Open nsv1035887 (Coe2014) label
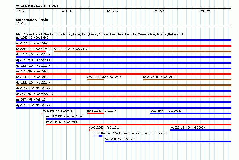Viewport: 239px width, 160px height. (x=159, y=77)
